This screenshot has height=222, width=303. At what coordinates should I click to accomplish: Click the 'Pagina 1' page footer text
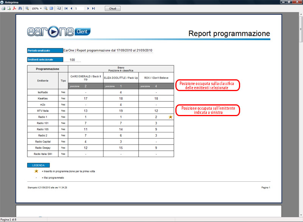(x=266, y=187)
